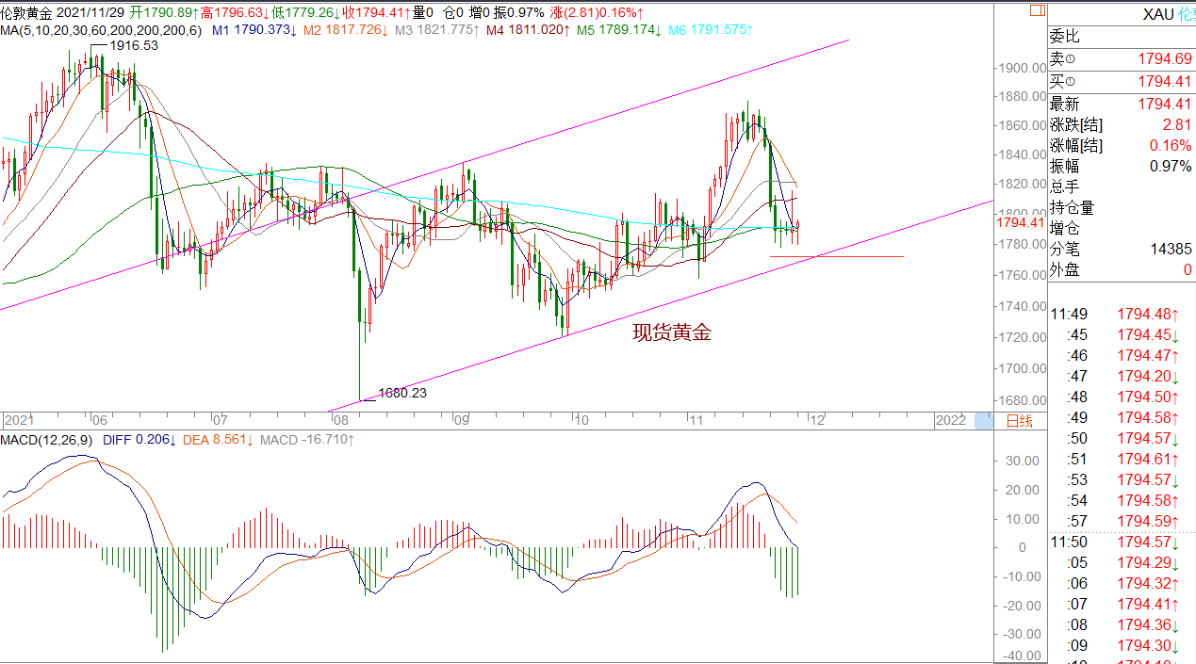The image size is (1196, 664).
Task: Select the tick row priced 1794.29
Action: 1122,562
